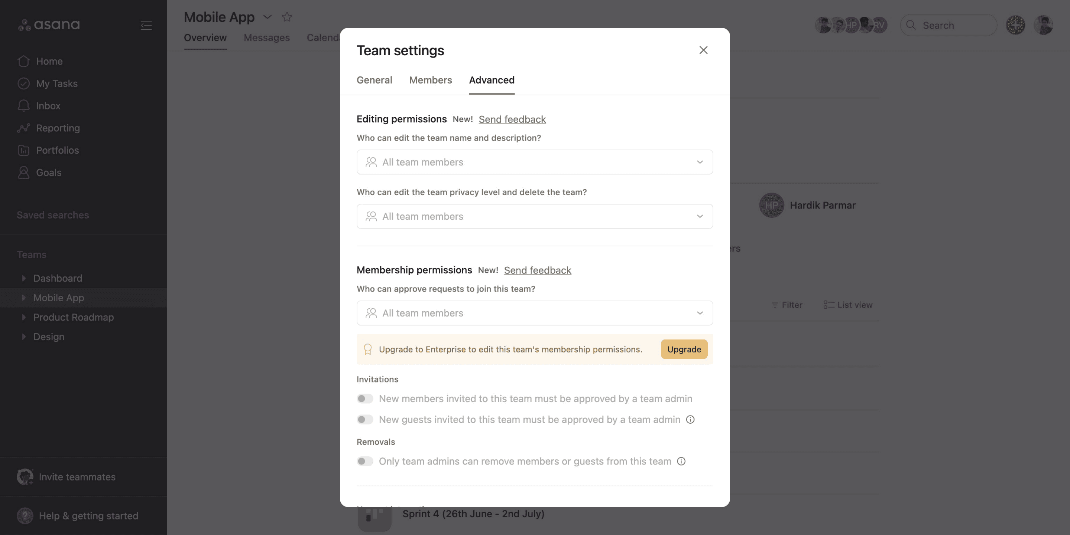Expand the Design team in sidebar

pos(24,337)
